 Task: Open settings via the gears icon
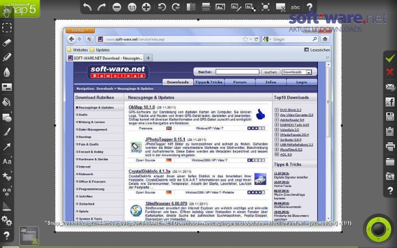(6, 221)
